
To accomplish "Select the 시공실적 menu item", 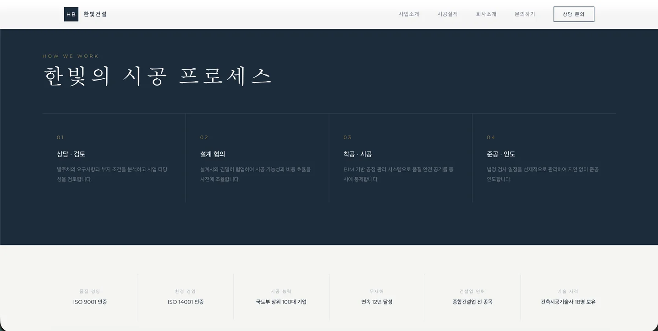I will click(447, 14).
